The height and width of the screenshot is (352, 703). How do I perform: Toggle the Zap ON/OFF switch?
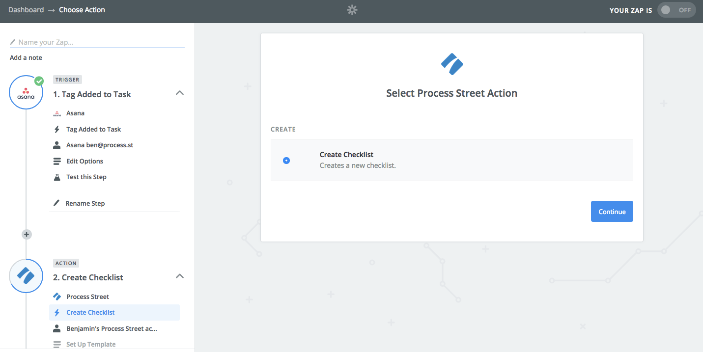[x=676, y=10]
